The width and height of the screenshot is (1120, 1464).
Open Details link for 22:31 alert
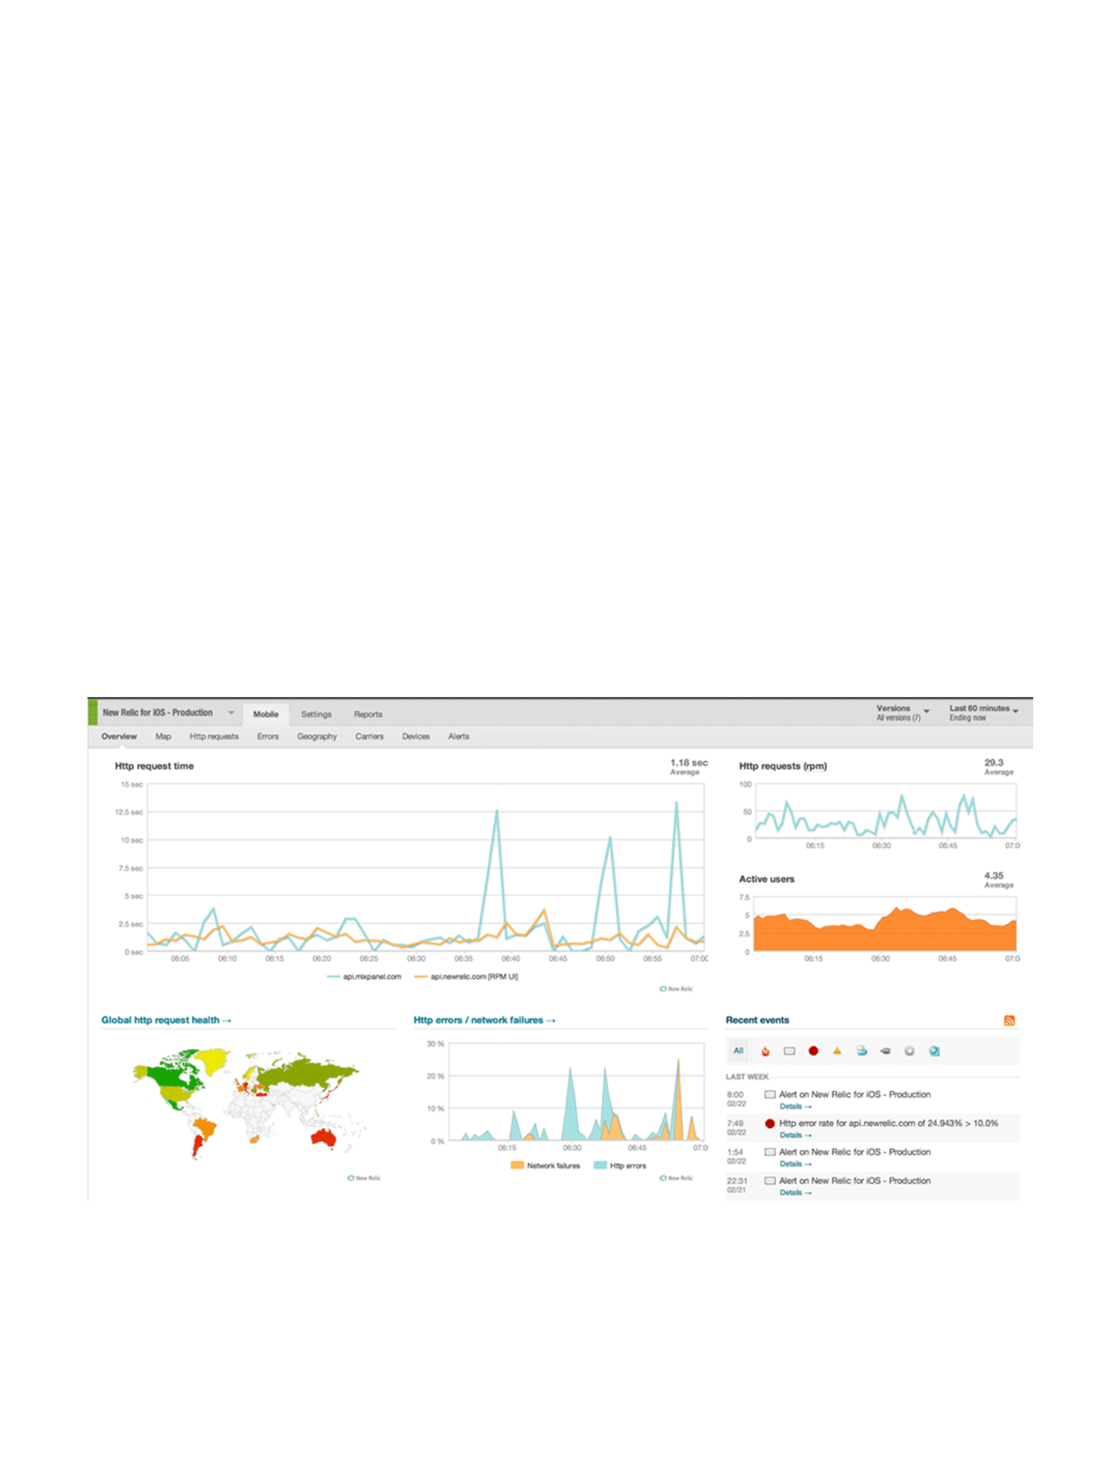click(796, 1193)
